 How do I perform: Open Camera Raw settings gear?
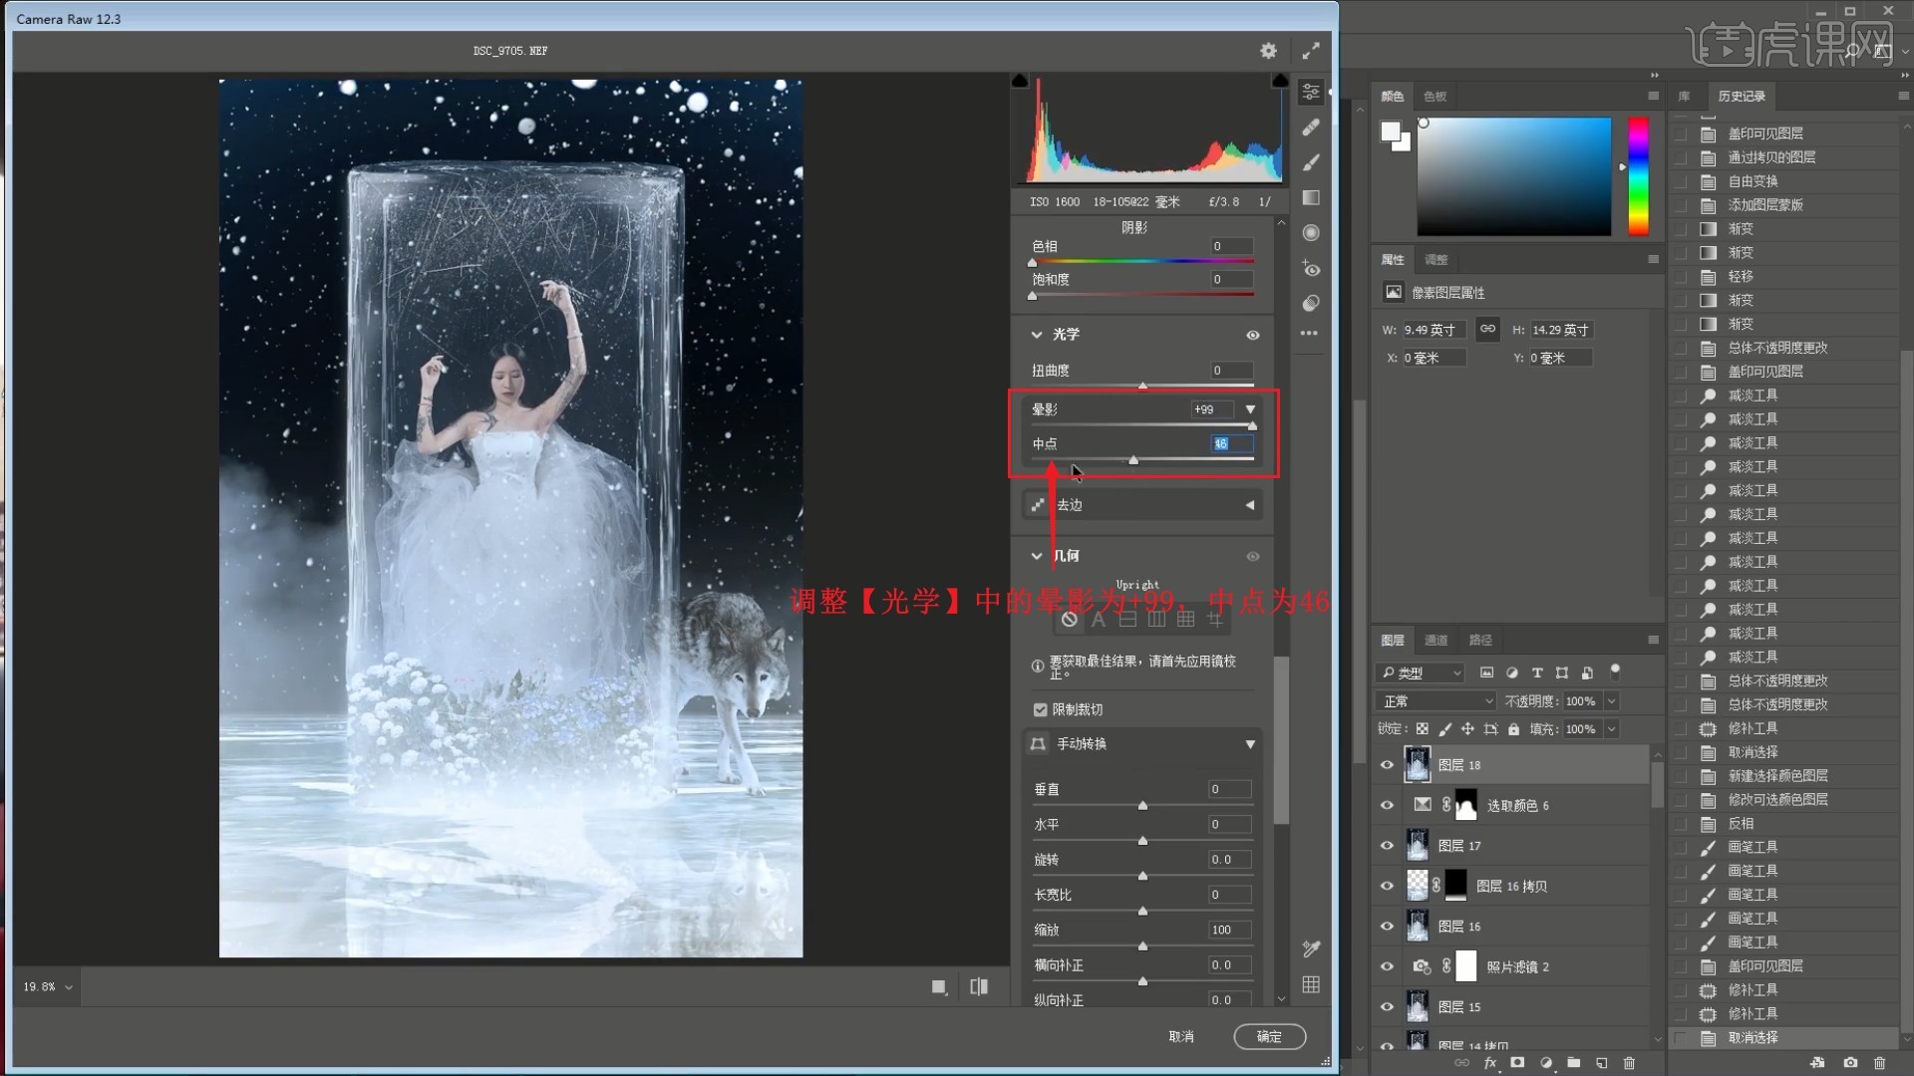1268,50
